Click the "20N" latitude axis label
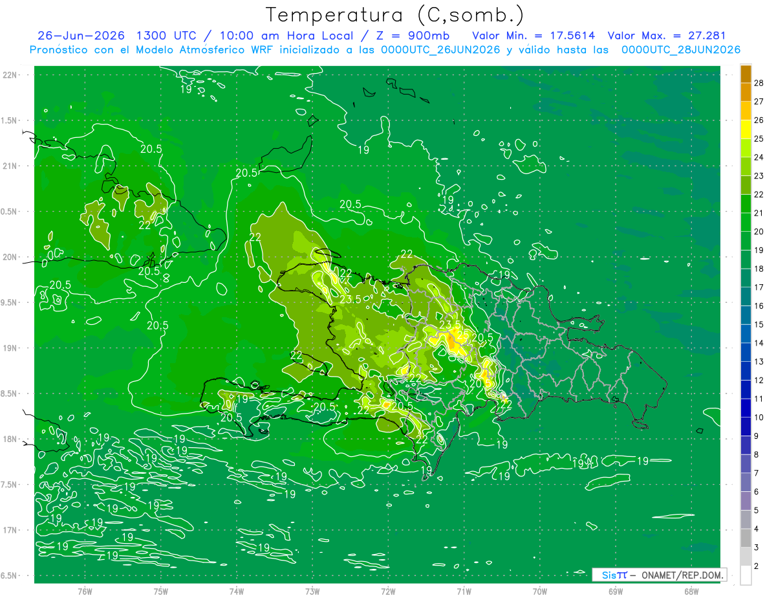 coord(10,257)
